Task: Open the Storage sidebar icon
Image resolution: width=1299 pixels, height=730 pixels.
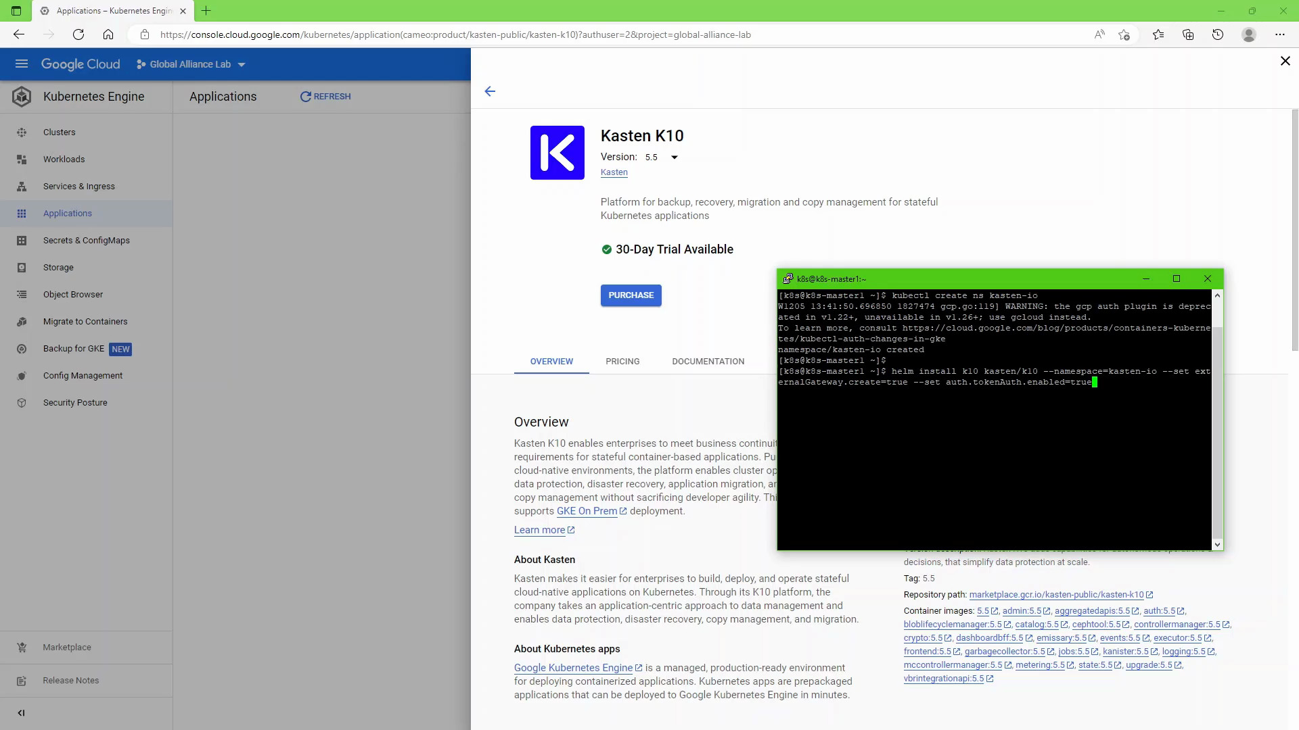Action: (x=22, y=268)
